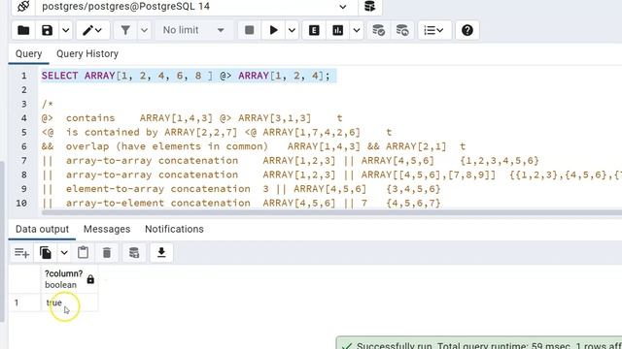This screenshot has height=349, width=622.
Task: Open the macros list dropdown
Action: tap(434, 30)
